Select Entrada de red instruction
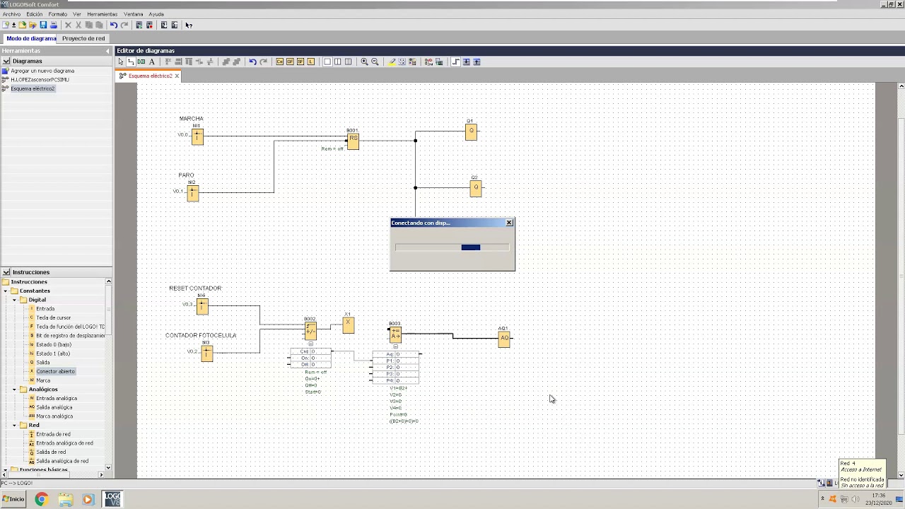Image resolution: width=905 pixels, height=509 pixels. [54, 434]
